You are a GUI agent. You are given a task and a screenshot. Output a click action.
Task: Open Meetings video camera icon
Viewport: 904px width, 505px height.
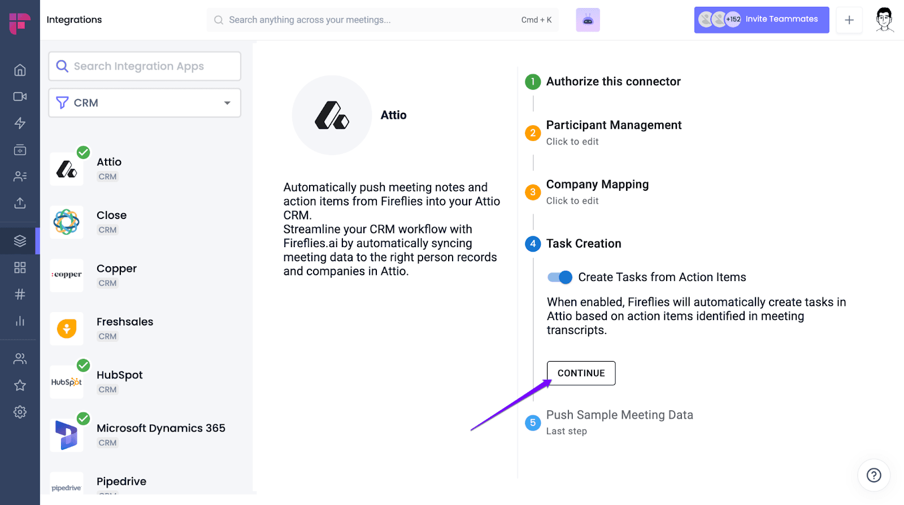20,96
